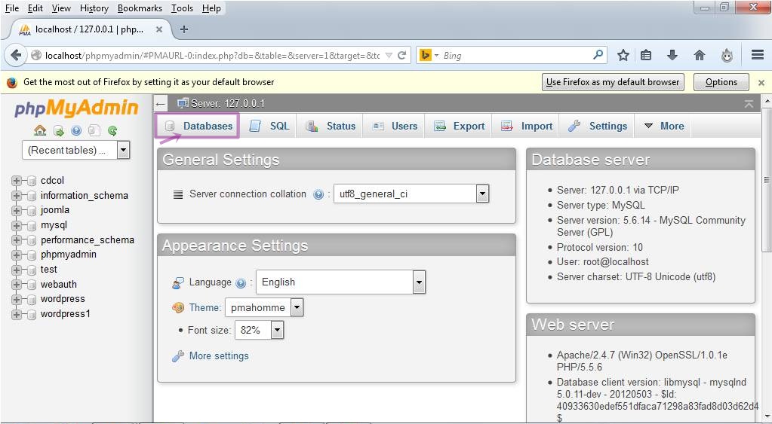Open the Firefox downloads arrow icon
This screenshot has height=424, width=772.
point(672,55)
